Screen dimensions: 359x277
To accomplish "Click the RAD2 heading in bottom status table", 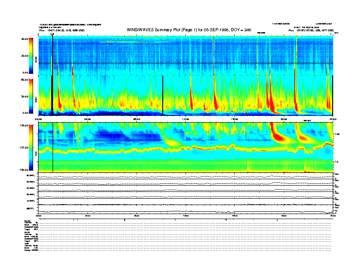I will pyautogui.click(x=27, y=221).
